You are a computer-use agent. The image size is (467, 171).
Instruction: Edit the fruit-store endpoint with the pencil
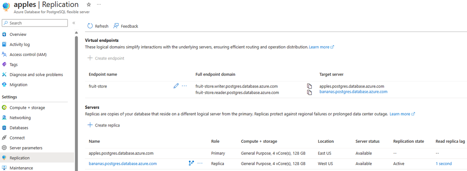176,86
